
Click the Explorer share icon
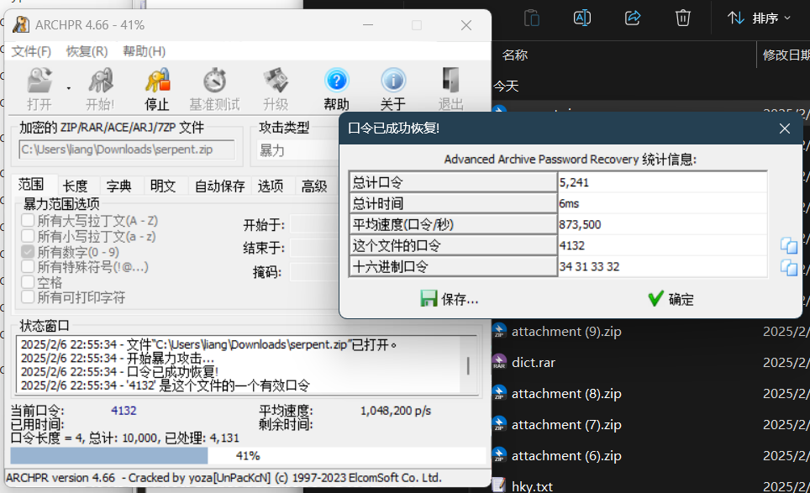click(633, 18)
